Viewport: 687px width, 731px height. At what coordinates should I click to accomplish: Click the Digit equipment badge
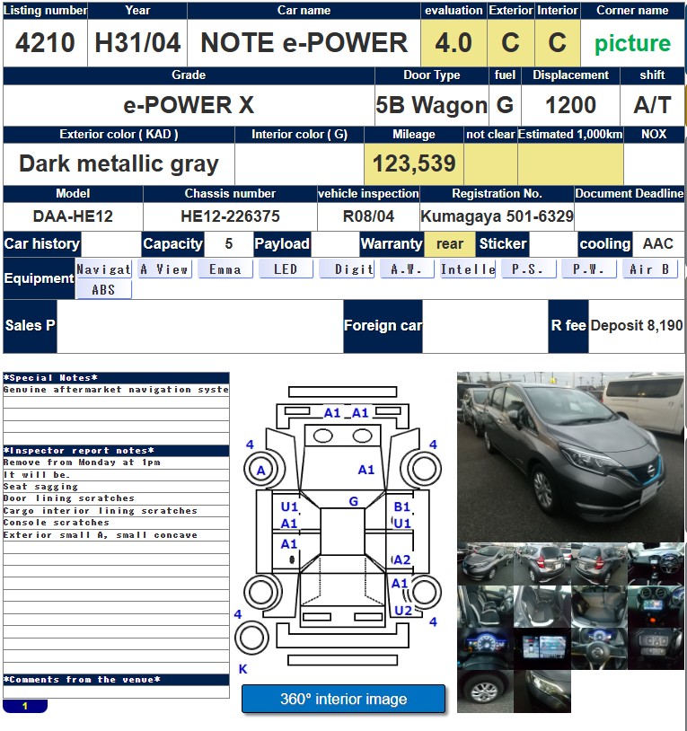click(347, 269)
